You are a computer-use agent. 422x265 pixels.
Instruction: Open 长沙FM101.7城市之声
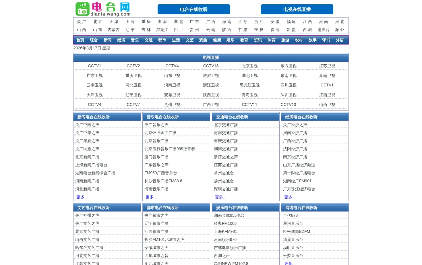point(164,239)
